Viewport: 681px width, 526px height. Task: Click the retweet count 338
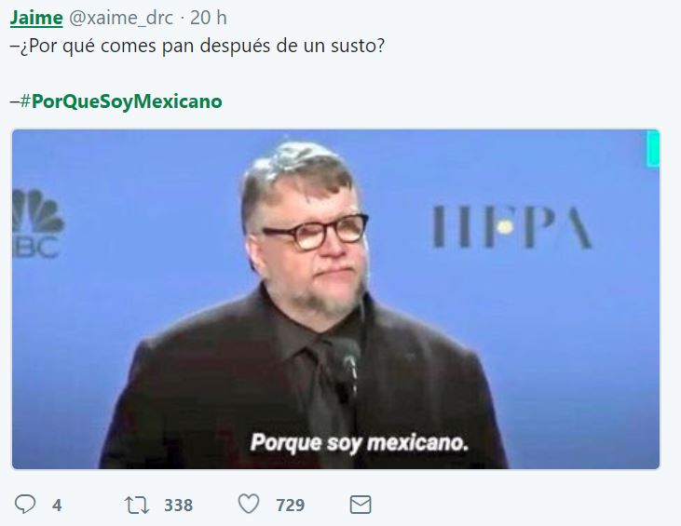pos(179,506)
